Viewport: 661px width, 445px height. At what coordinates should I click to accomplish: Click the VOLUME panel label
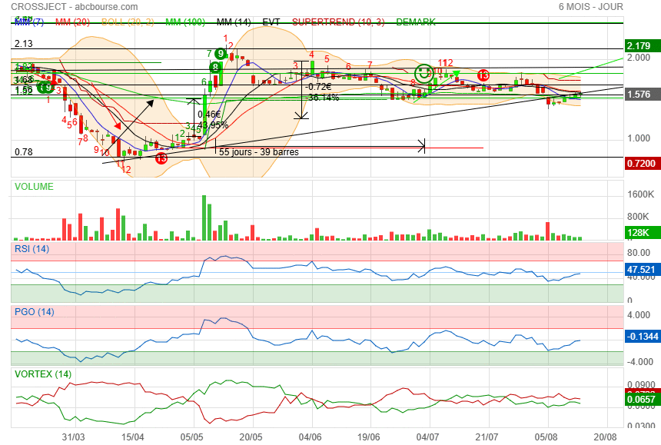pyautogui.click(x=34, y=187)
